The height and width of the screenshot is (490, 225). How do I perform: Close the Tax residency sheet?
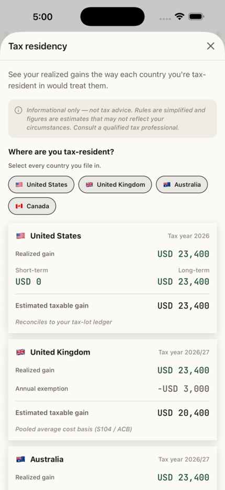pos(211,46)
